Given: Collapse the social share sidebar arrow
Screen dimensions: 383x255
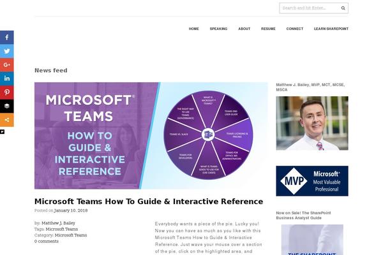Looking at the screenshot, I should [2, 132].
